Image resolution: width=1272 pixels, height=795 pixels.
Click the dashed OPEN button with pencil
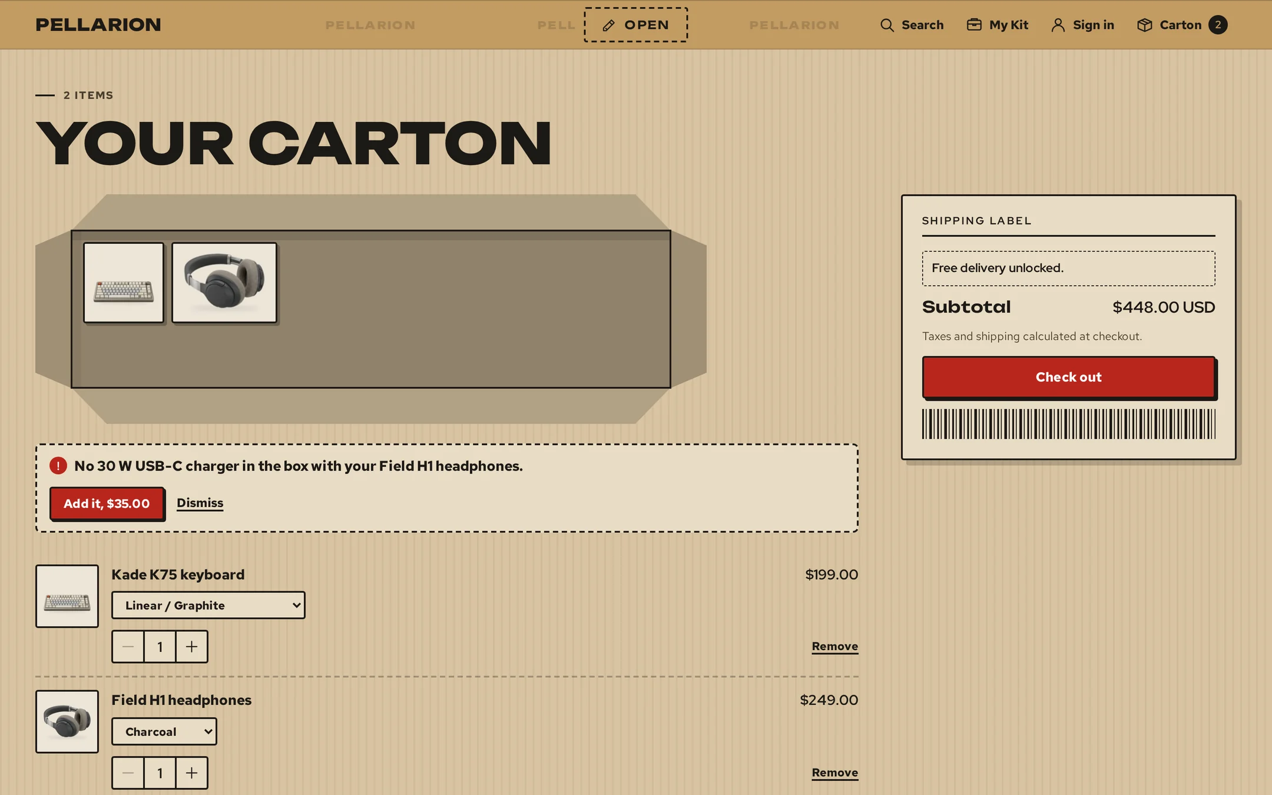[x=636, y=25]
